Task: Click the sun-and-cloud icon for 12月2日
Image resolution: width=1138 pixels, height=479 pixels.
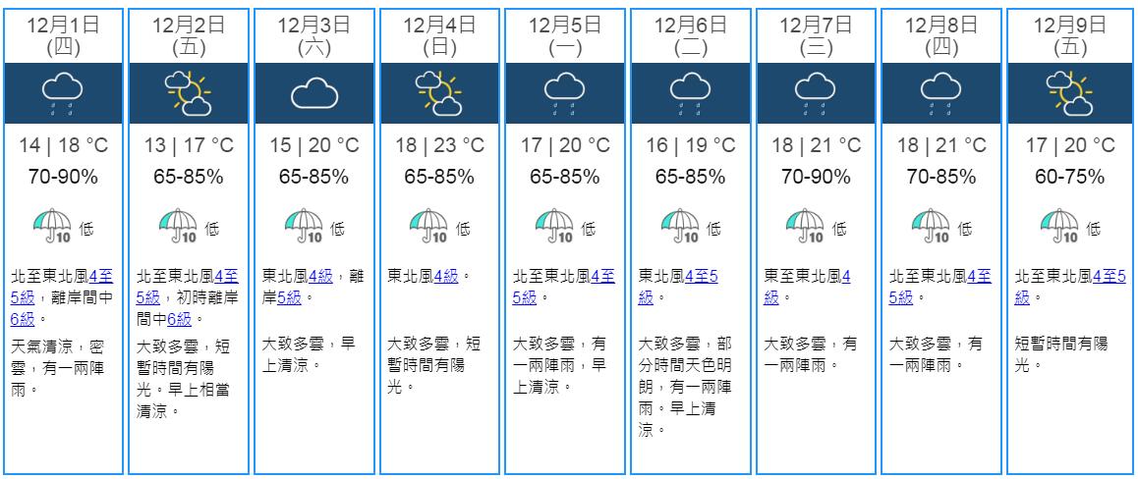Action: pyautogui.click(x=189, y=92)
